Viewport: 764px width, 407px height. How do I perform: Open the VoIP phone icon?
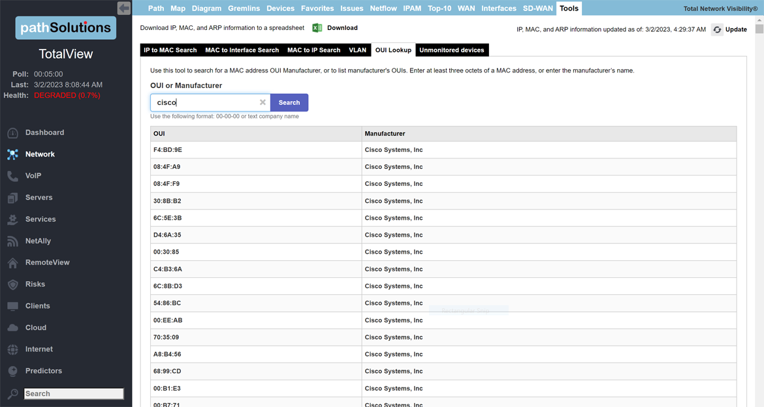pos(13,176)
